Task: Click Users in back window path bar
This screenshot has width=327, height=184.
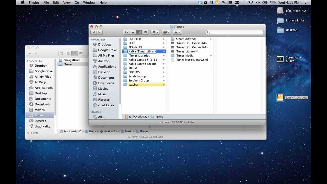Action: (90, 131)
